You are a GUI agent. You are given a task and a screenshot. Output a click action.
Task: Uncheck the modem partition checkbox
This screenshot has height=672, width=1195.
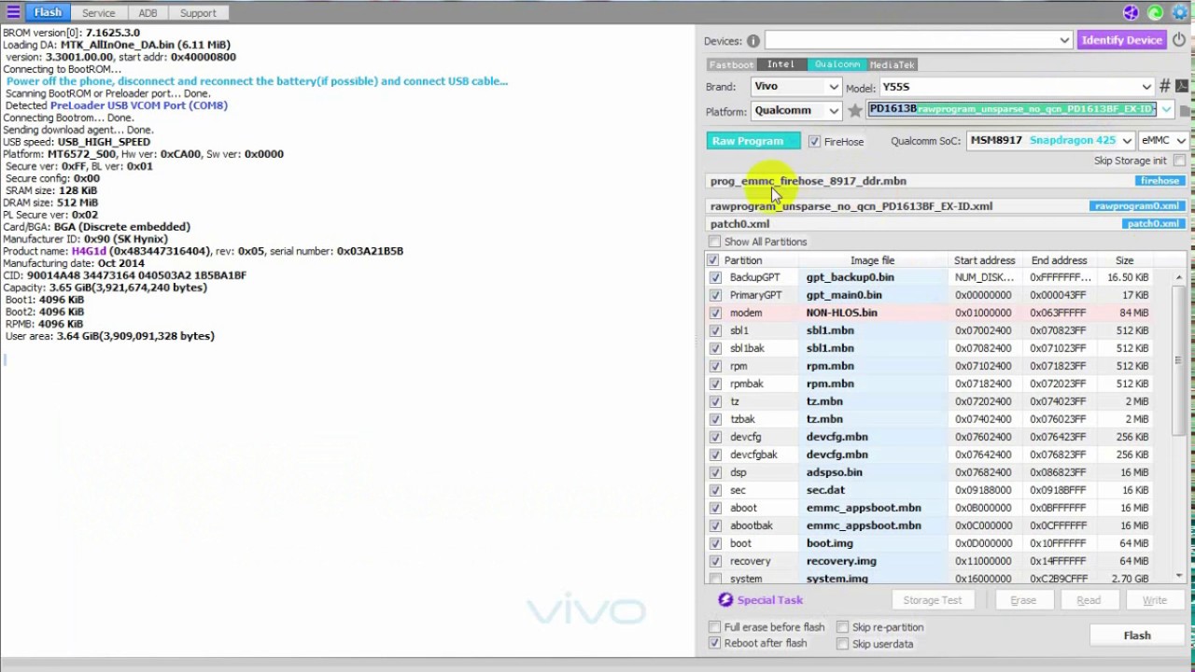click(x=715, y=313)
